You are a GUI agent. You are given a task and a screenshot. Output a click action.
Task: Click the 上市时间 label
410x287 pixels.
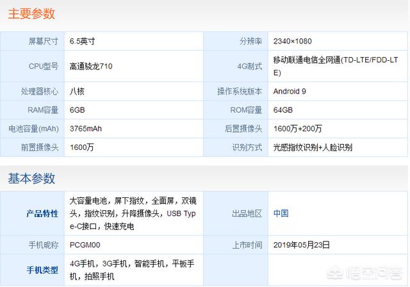click(x=247, y=245)
